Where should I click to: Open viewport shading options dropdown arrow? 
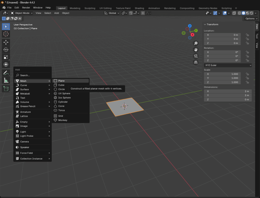[256, 13]
